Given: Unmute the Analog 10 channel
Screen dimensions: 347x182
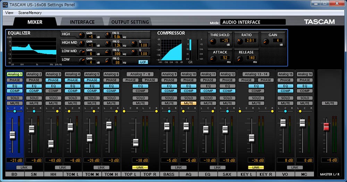Looking at the screenshot, I should pyautogui.click(x=189, y=103).
